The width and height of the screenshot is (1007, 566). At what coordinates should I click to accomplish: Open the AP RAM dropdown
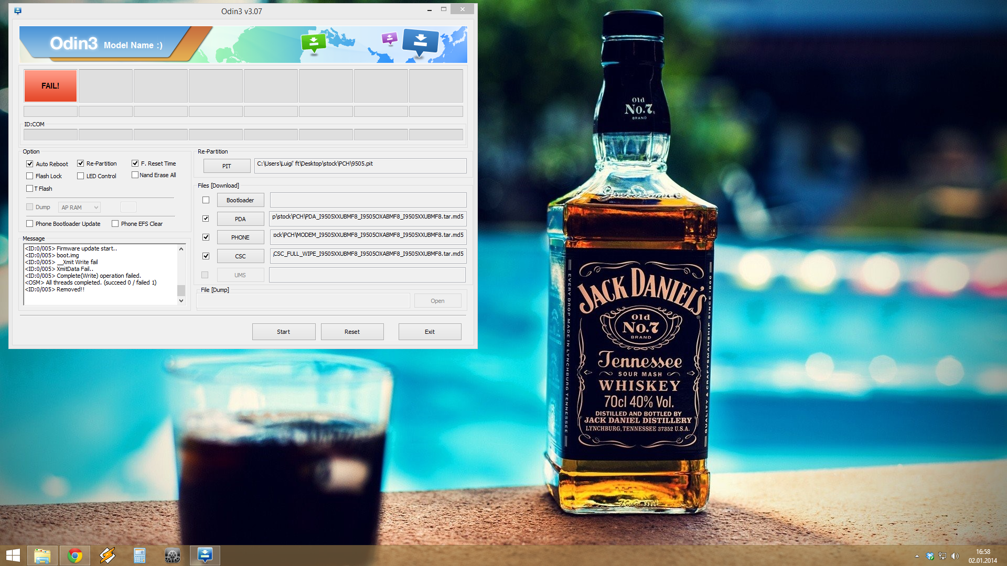[79, 208]
